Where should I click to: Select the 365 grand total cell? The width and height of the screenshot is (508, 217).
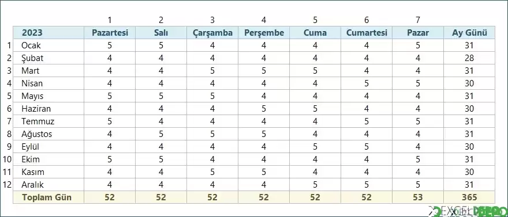click(469, 197)
